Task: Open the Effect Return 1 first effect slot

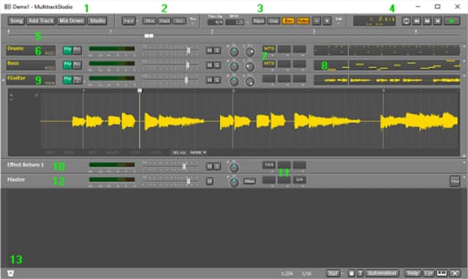Action: [x=269, y=165]
